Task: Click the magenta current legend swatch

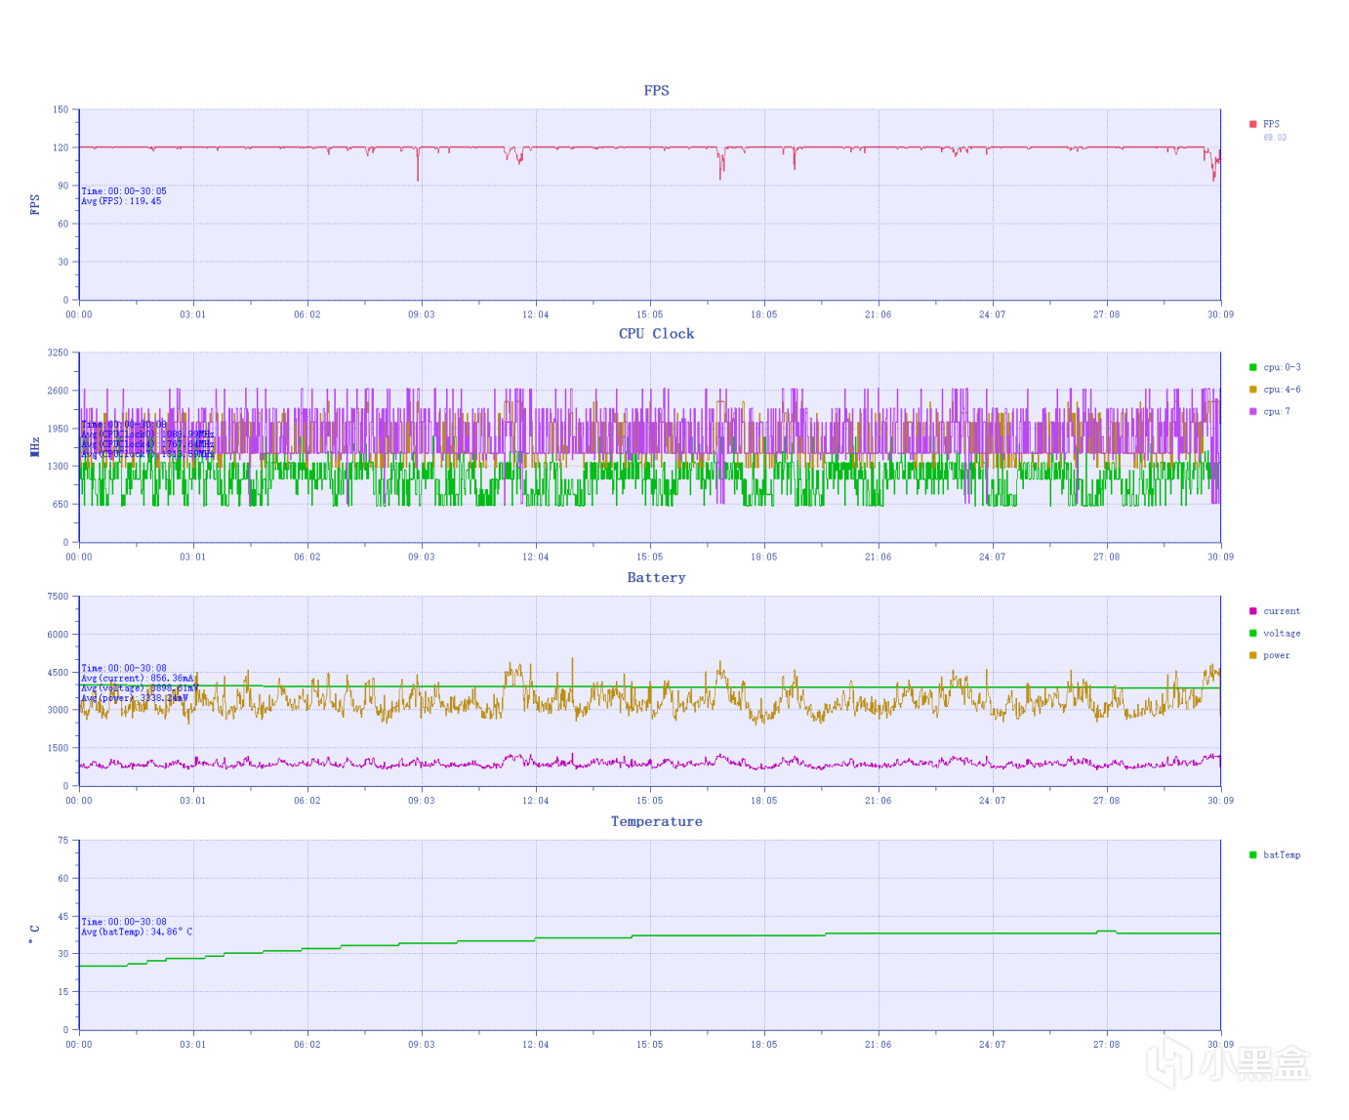Action: (x=1252, y=611)
